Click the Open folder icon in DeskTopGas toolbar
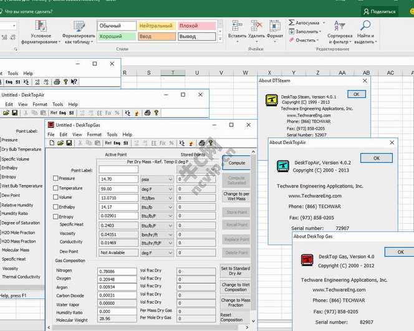The image size is (414, 331). click(x=60, y=143)
